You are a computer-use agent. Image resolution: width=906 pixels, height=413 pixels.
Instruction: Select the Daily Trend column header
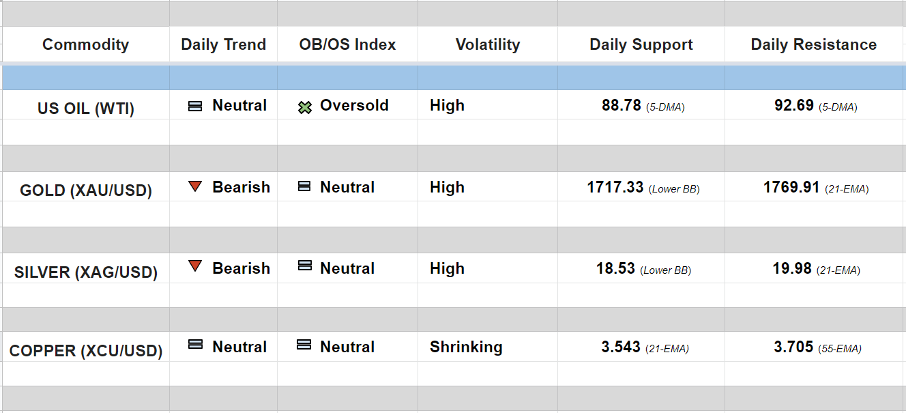coord(223,45)
